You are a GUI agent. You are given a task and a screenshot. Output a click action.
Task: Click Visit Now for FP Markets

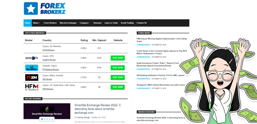pyautogui.click(x=118, y=68)
